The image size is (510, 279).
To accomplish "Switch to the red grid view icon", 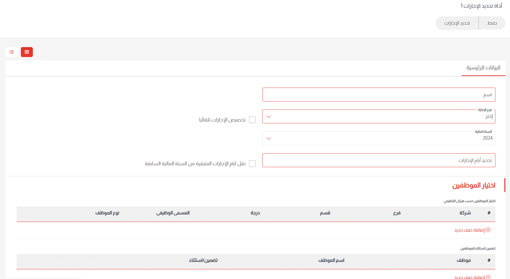I will pyautogui.click(x=27, y=52).
